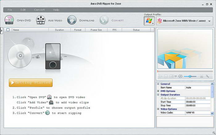The image size is (216, 135).
Task: Change the Video Codec WMV V8 value
Action: pos(198,113)
